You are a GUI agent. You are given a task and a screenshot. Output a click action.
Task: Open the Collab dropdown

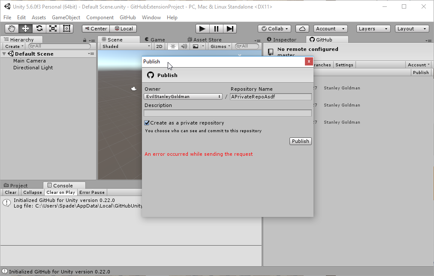(274, 29)
